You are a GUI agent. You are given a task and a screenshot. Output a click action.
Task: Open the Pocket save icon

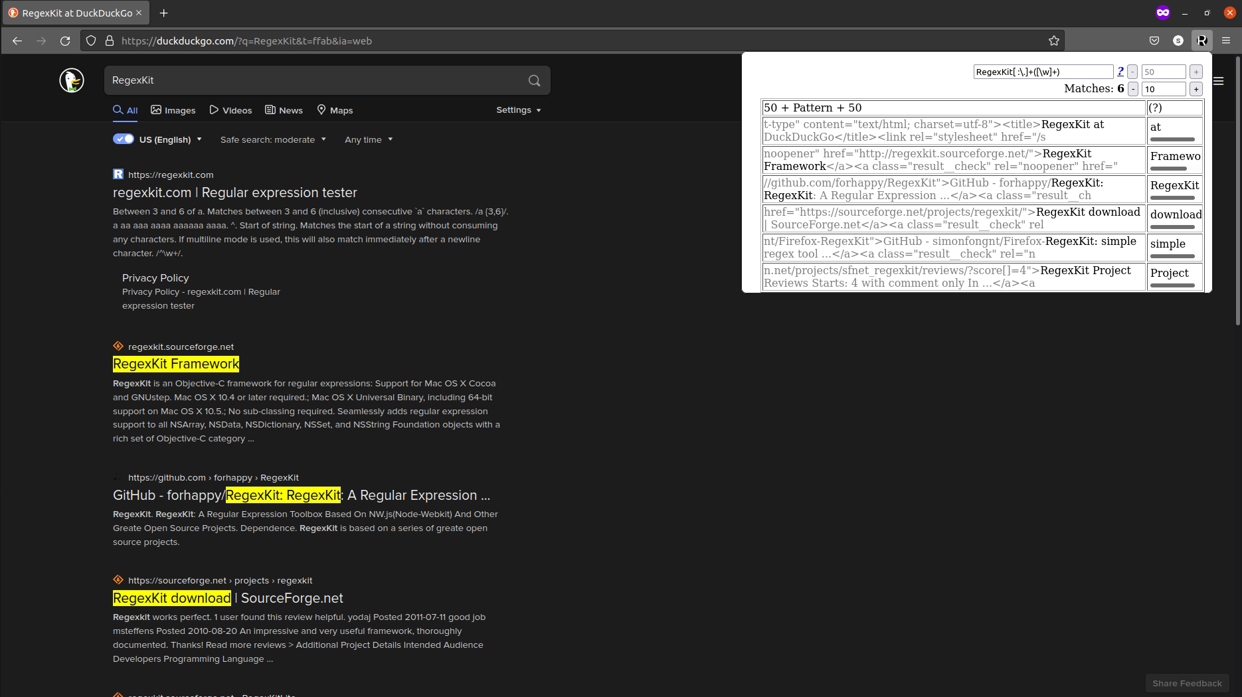tap(1154, 40)
